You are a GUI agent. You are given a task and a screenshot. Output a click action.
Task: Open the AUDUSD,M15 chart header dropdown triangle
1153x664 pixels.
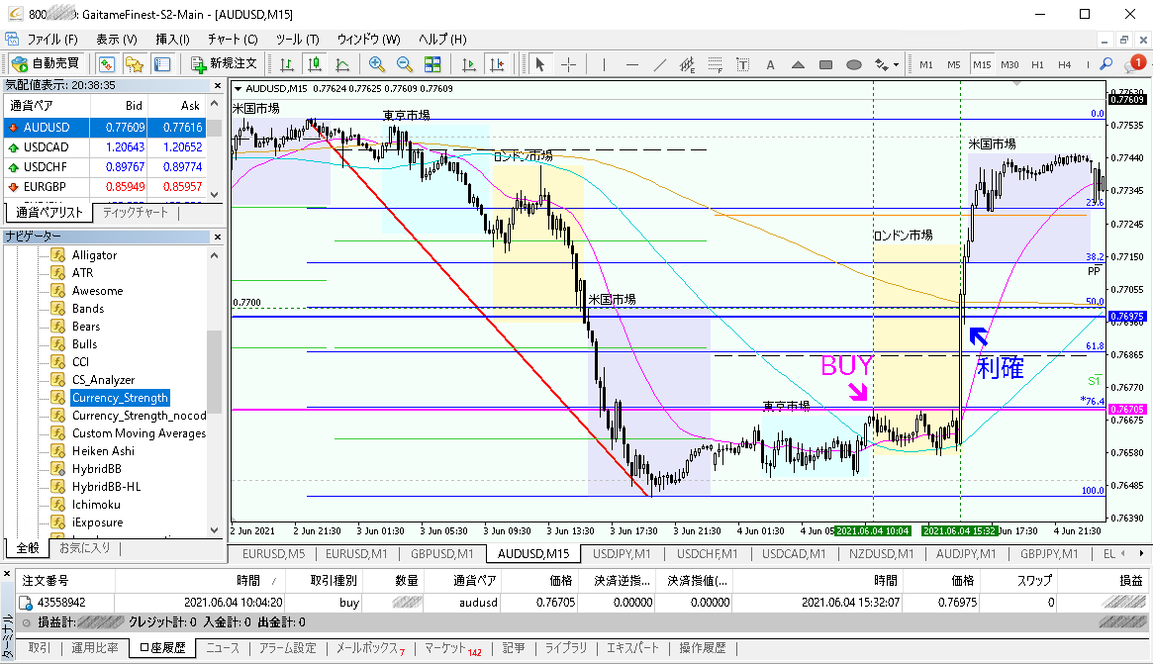(x=238, y=89)
